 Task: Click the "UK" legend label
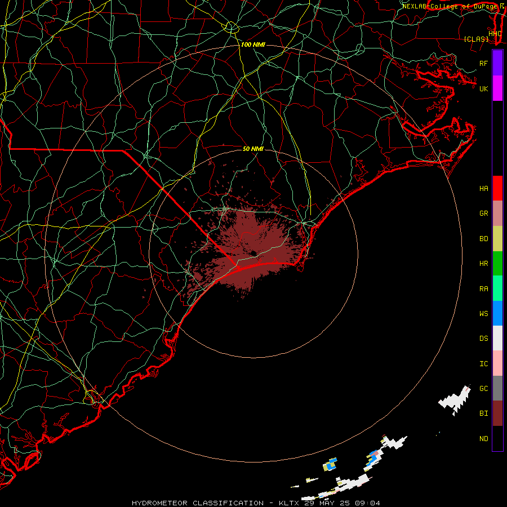pos(483,88)
